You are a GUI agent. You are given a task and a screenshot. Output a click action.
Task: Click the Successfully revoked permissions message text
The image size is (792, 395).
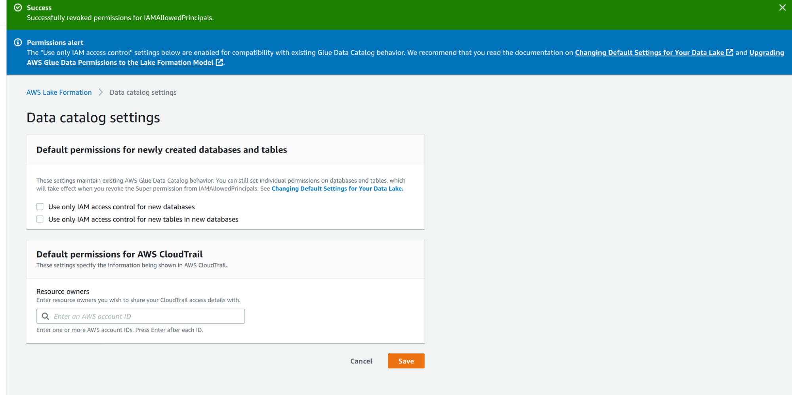point(120,18)
